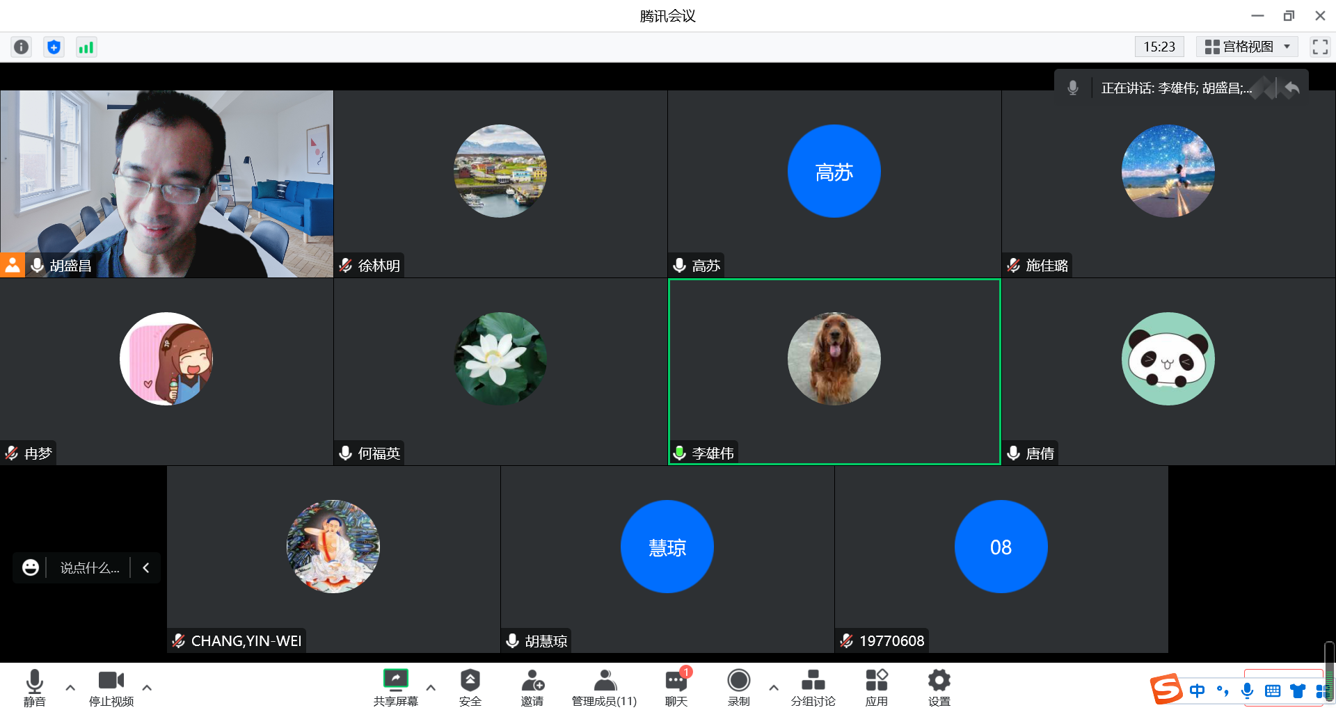Select 唐倩 panda avatar

pyautogui.click(x=1168, y=359)
